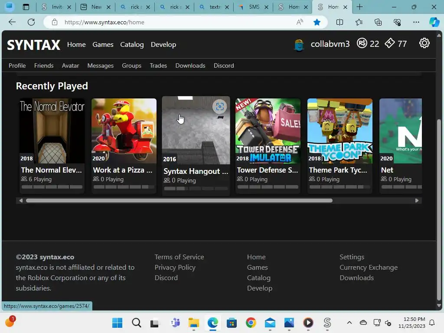Open Discord in the sub navigation
Viewport: 444px width, 333px height.
tap(224, 65)
